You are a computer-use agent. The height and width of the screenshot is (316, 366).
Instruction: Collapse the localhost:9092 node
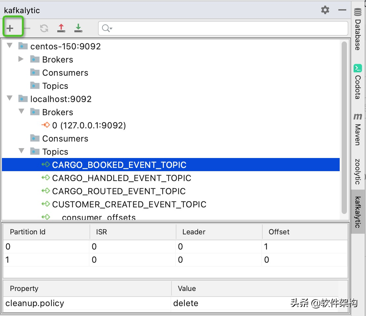click(10, 98)
